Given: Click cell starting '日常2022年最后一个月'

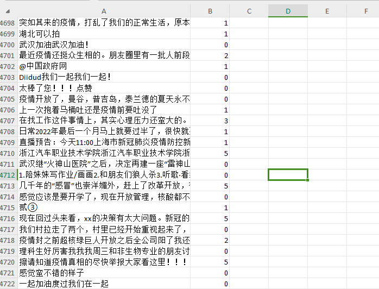Looking at the screenshot, I should 104,131.
